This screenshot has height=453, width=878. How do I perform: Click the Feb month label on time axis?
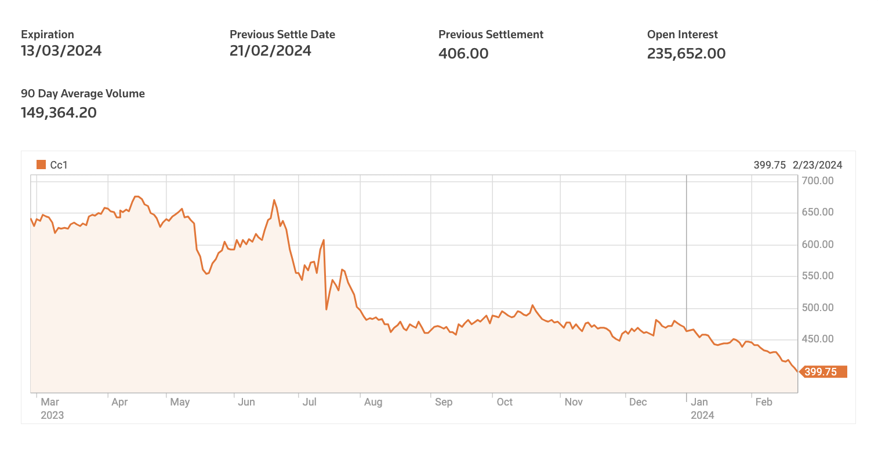pos(764,402)
